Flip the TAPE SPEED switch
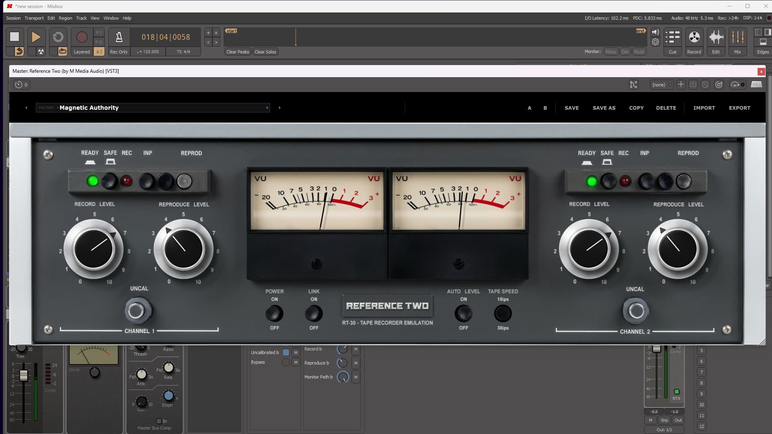Image resolution: width=772 pixels, height=434 pixels. pyautogui.click(x=503, y=313)
